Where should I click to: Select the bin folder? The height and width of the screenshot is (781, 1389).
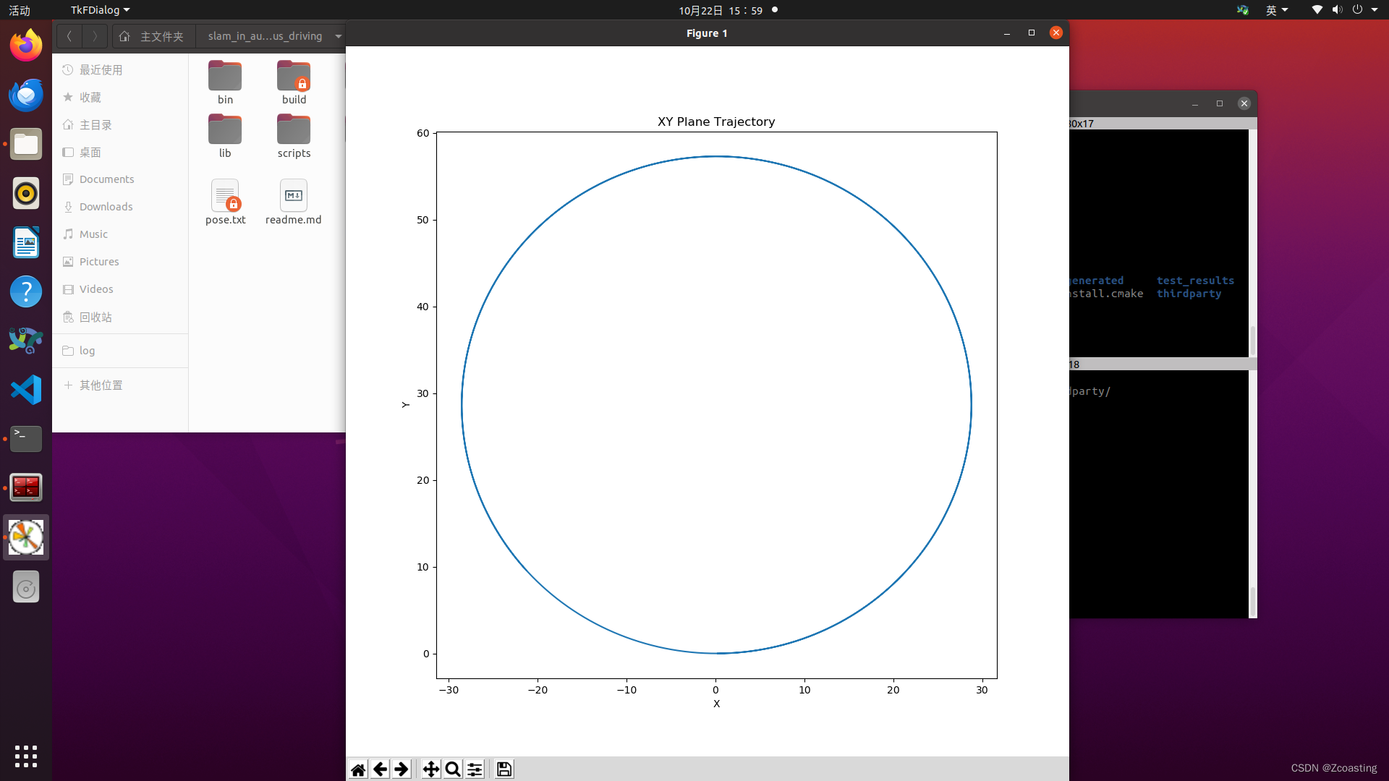(x=225, y=82)
